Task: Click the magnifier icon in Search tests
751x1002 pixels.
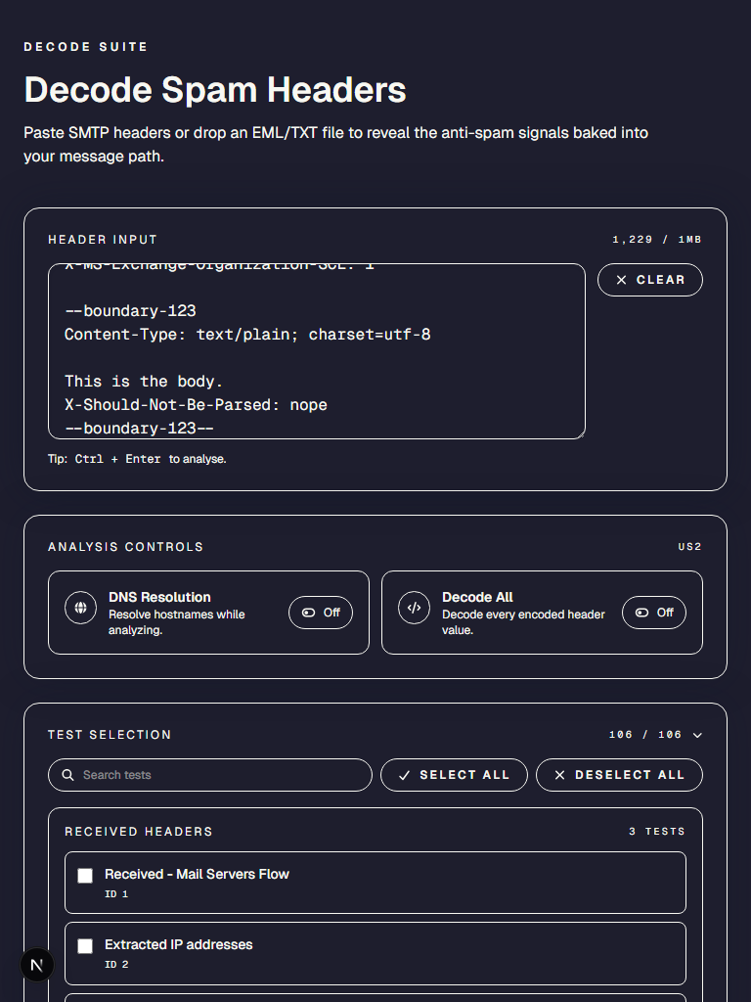Action: (x=68, y=775)
